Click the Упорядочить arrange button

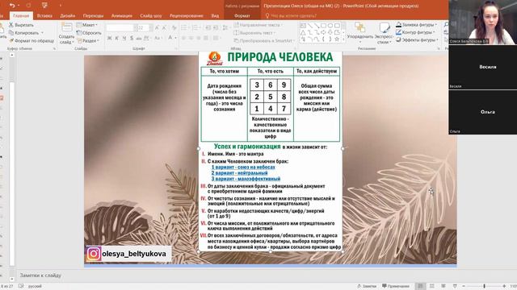pyautogui.click(x=360, y=32)
